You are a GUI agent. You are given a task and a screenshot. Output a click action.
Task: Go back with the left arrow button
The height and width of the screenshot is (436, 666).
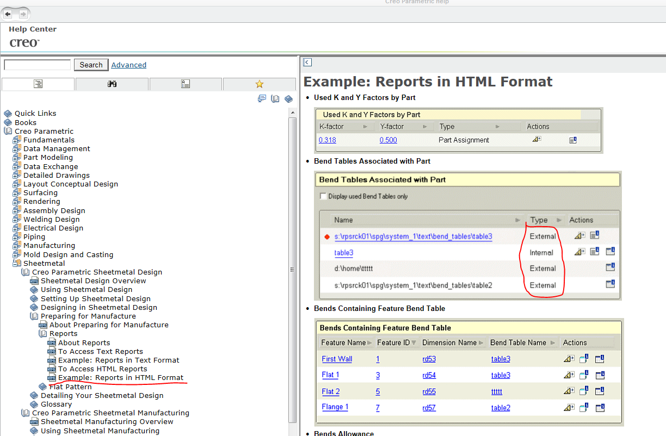tap(8, 14)
